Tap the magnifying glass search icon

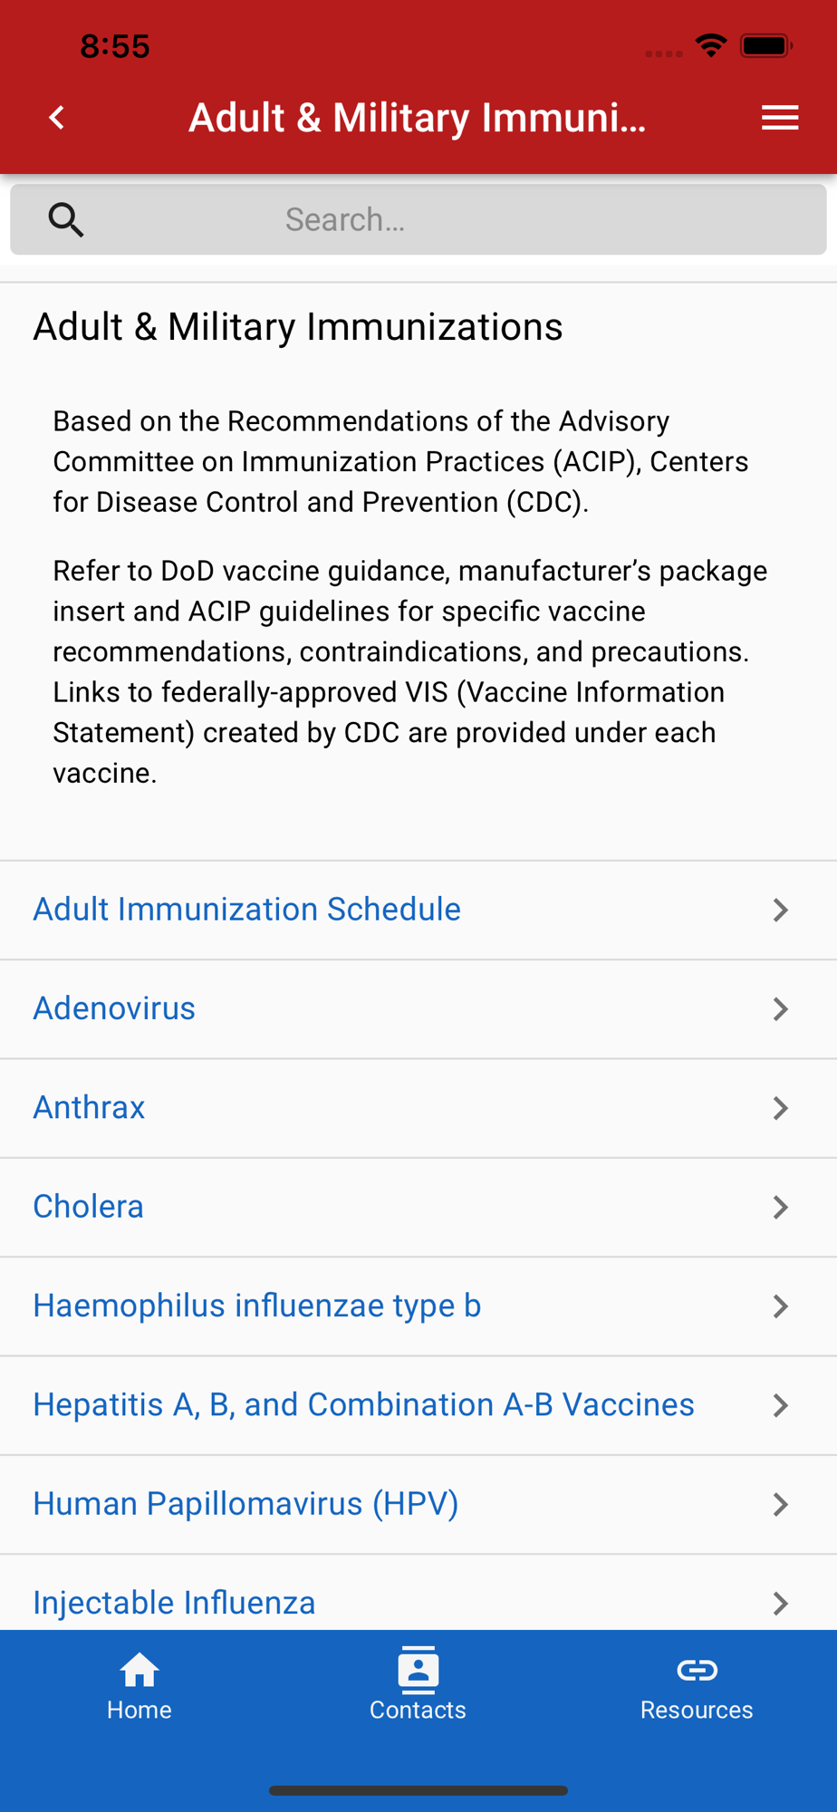point(66,220)
